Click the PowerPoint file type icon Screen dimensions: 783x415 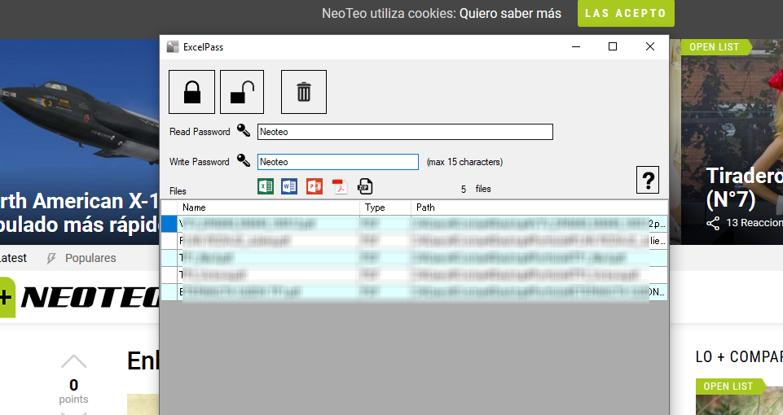pos(315,186)
